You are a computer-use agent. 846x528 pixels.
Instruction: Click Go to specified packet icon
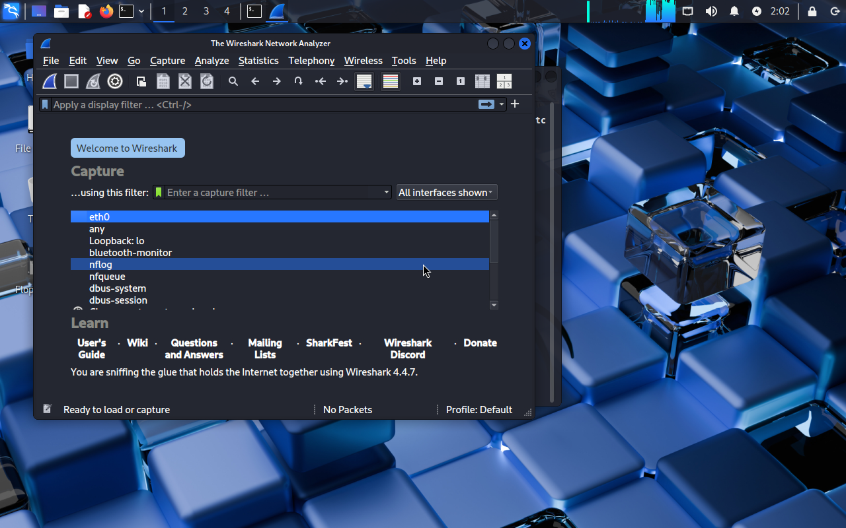click(x=299, y=81)
